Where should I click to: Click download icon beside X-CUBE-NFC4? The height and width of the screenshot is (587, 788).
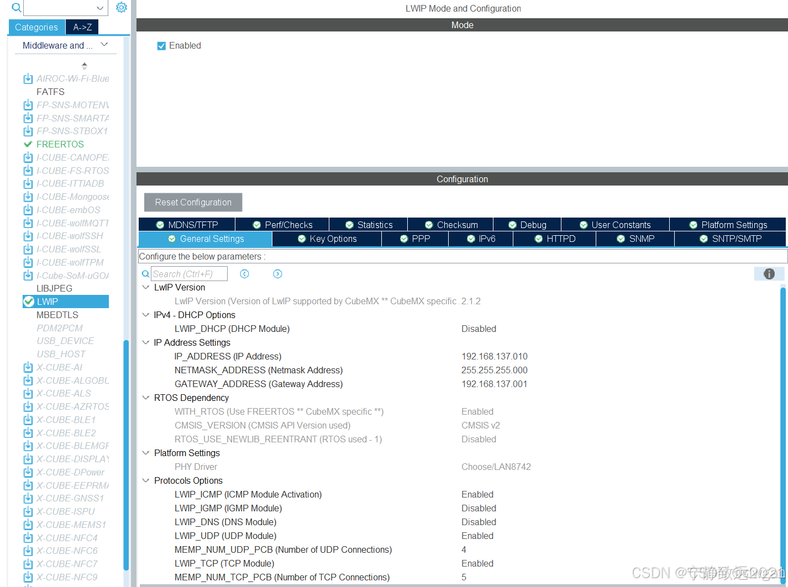pos(28,538)
